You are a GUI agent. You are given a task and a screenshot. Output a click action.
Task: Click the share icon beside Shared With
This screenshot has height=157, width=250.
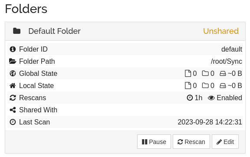[13, 110]
